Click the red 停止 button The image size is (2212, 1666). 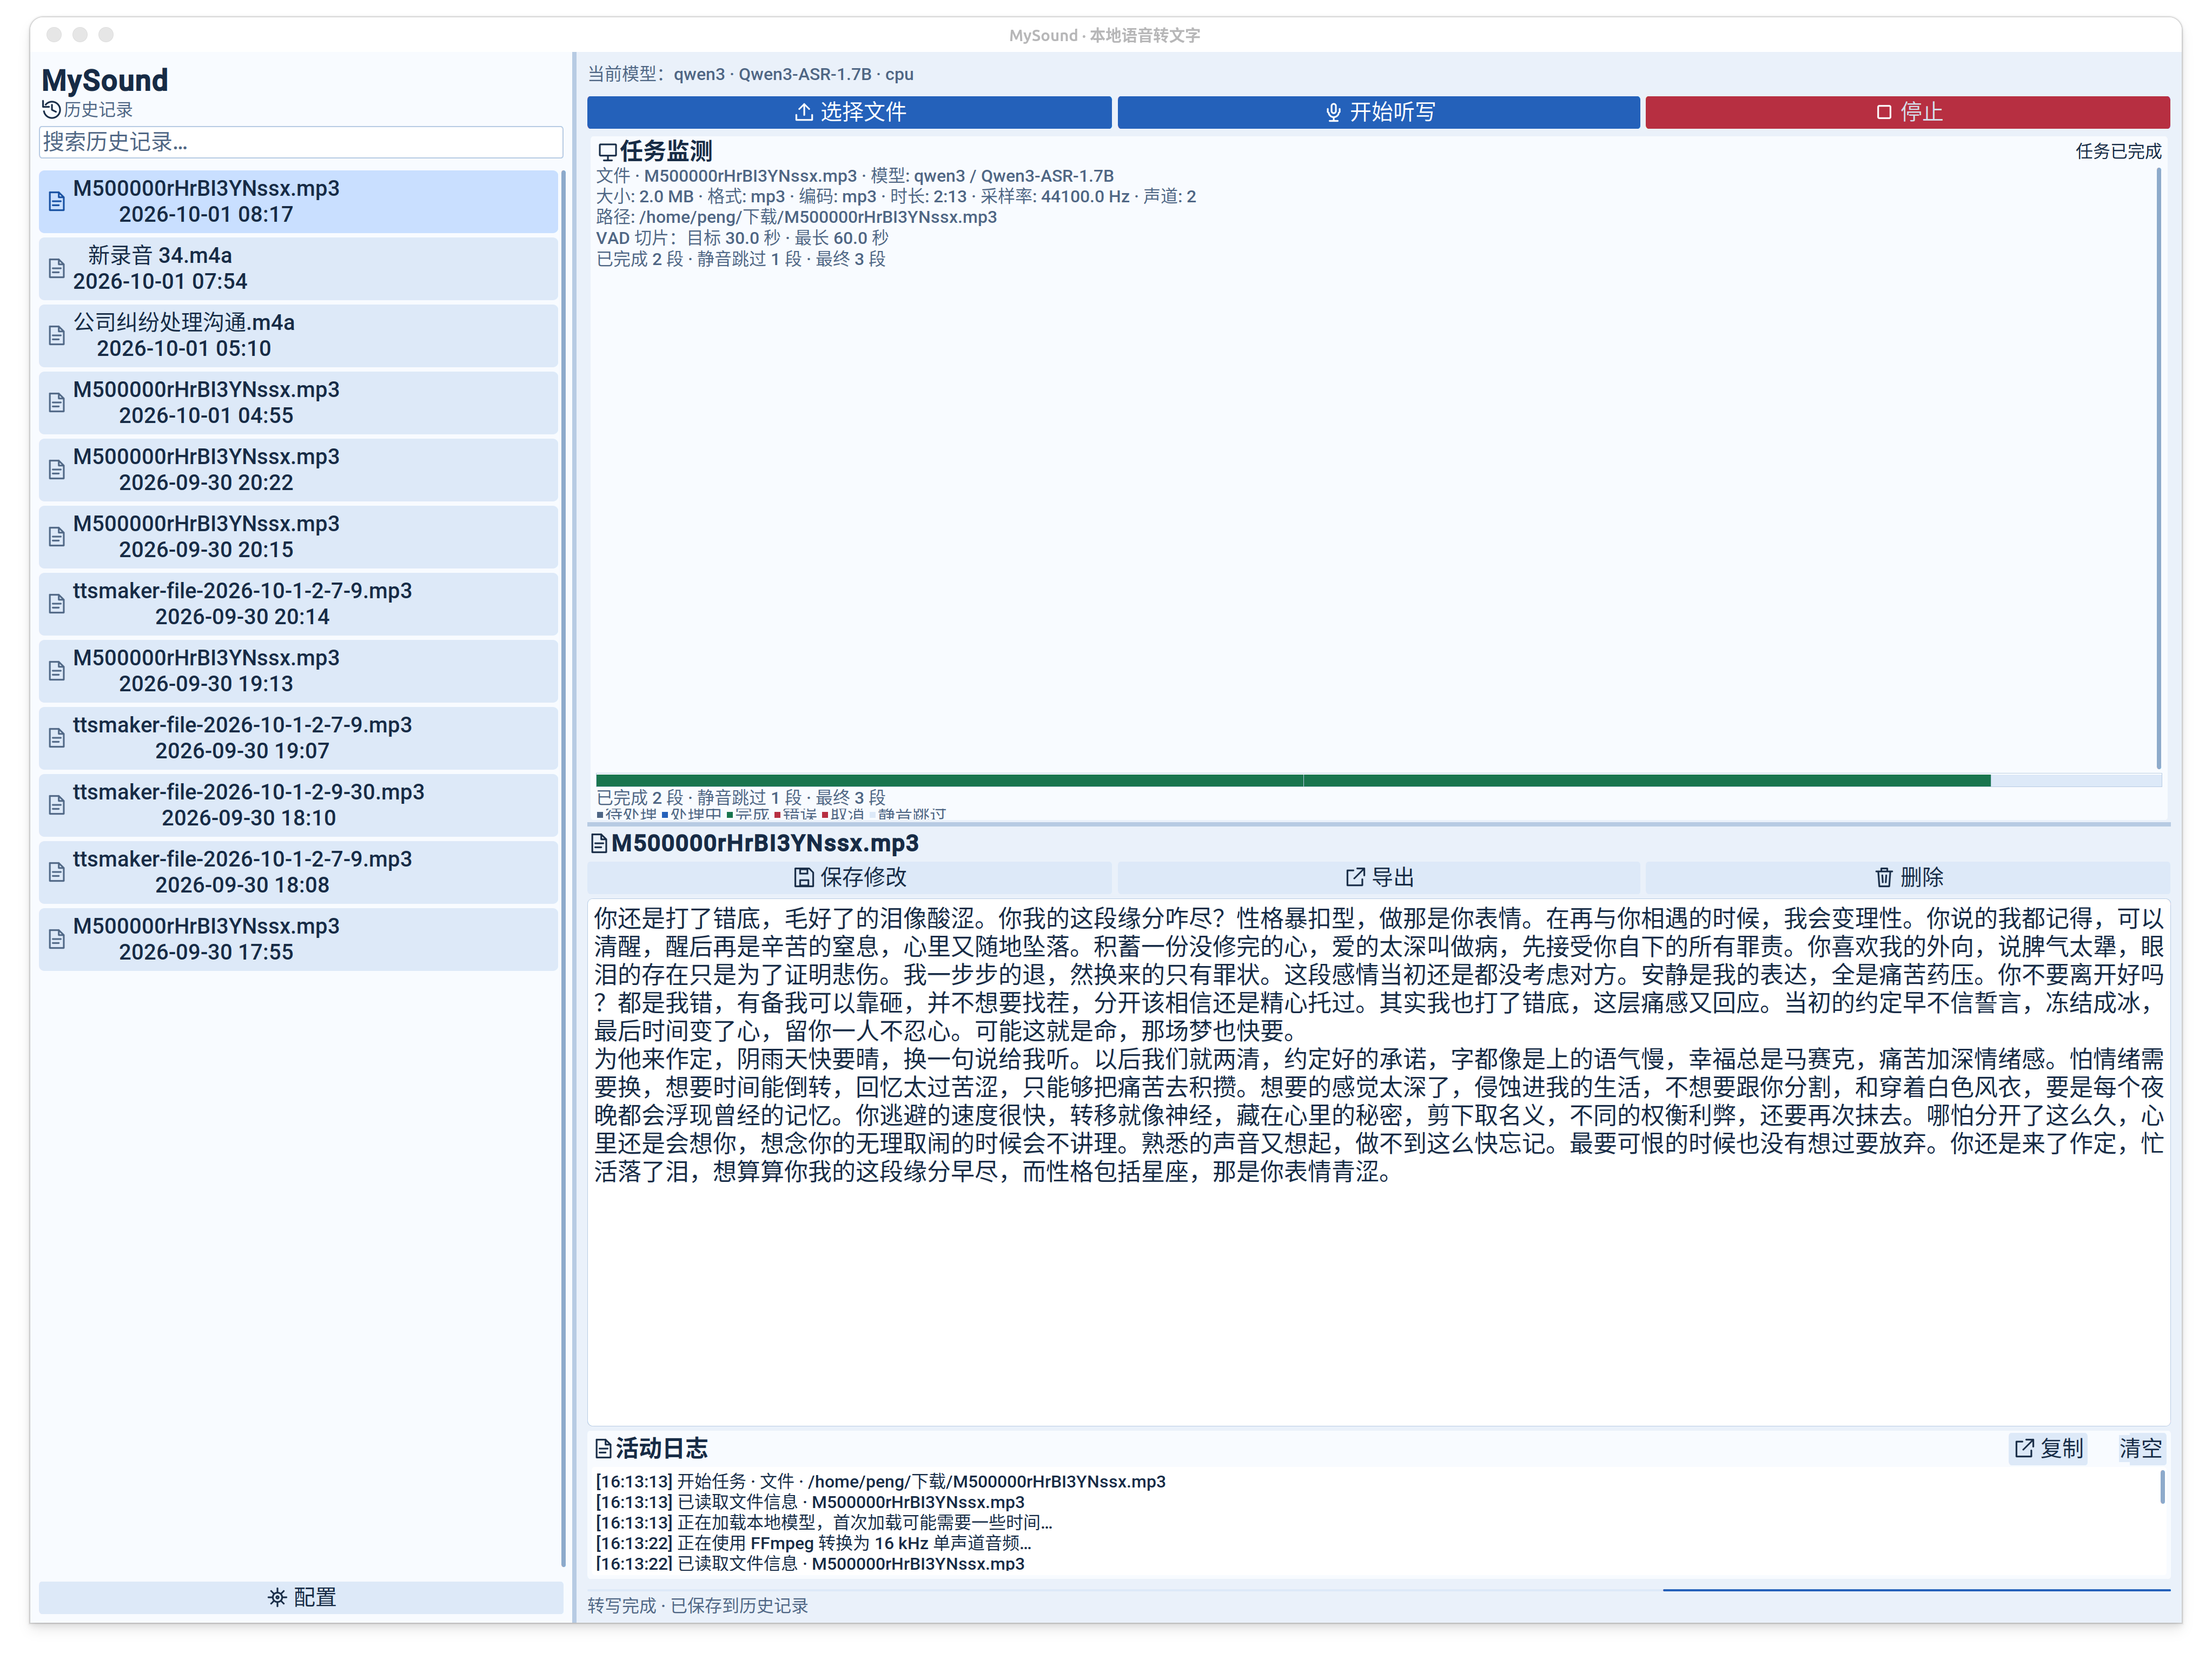tap(1907, 112)
